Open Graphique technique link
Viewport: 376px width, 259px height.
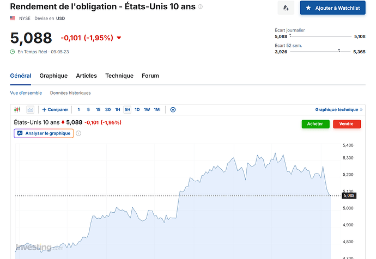click(x=339, y=109)
